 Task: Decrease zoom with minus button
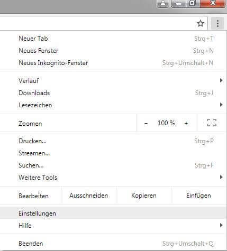(146, 123)
